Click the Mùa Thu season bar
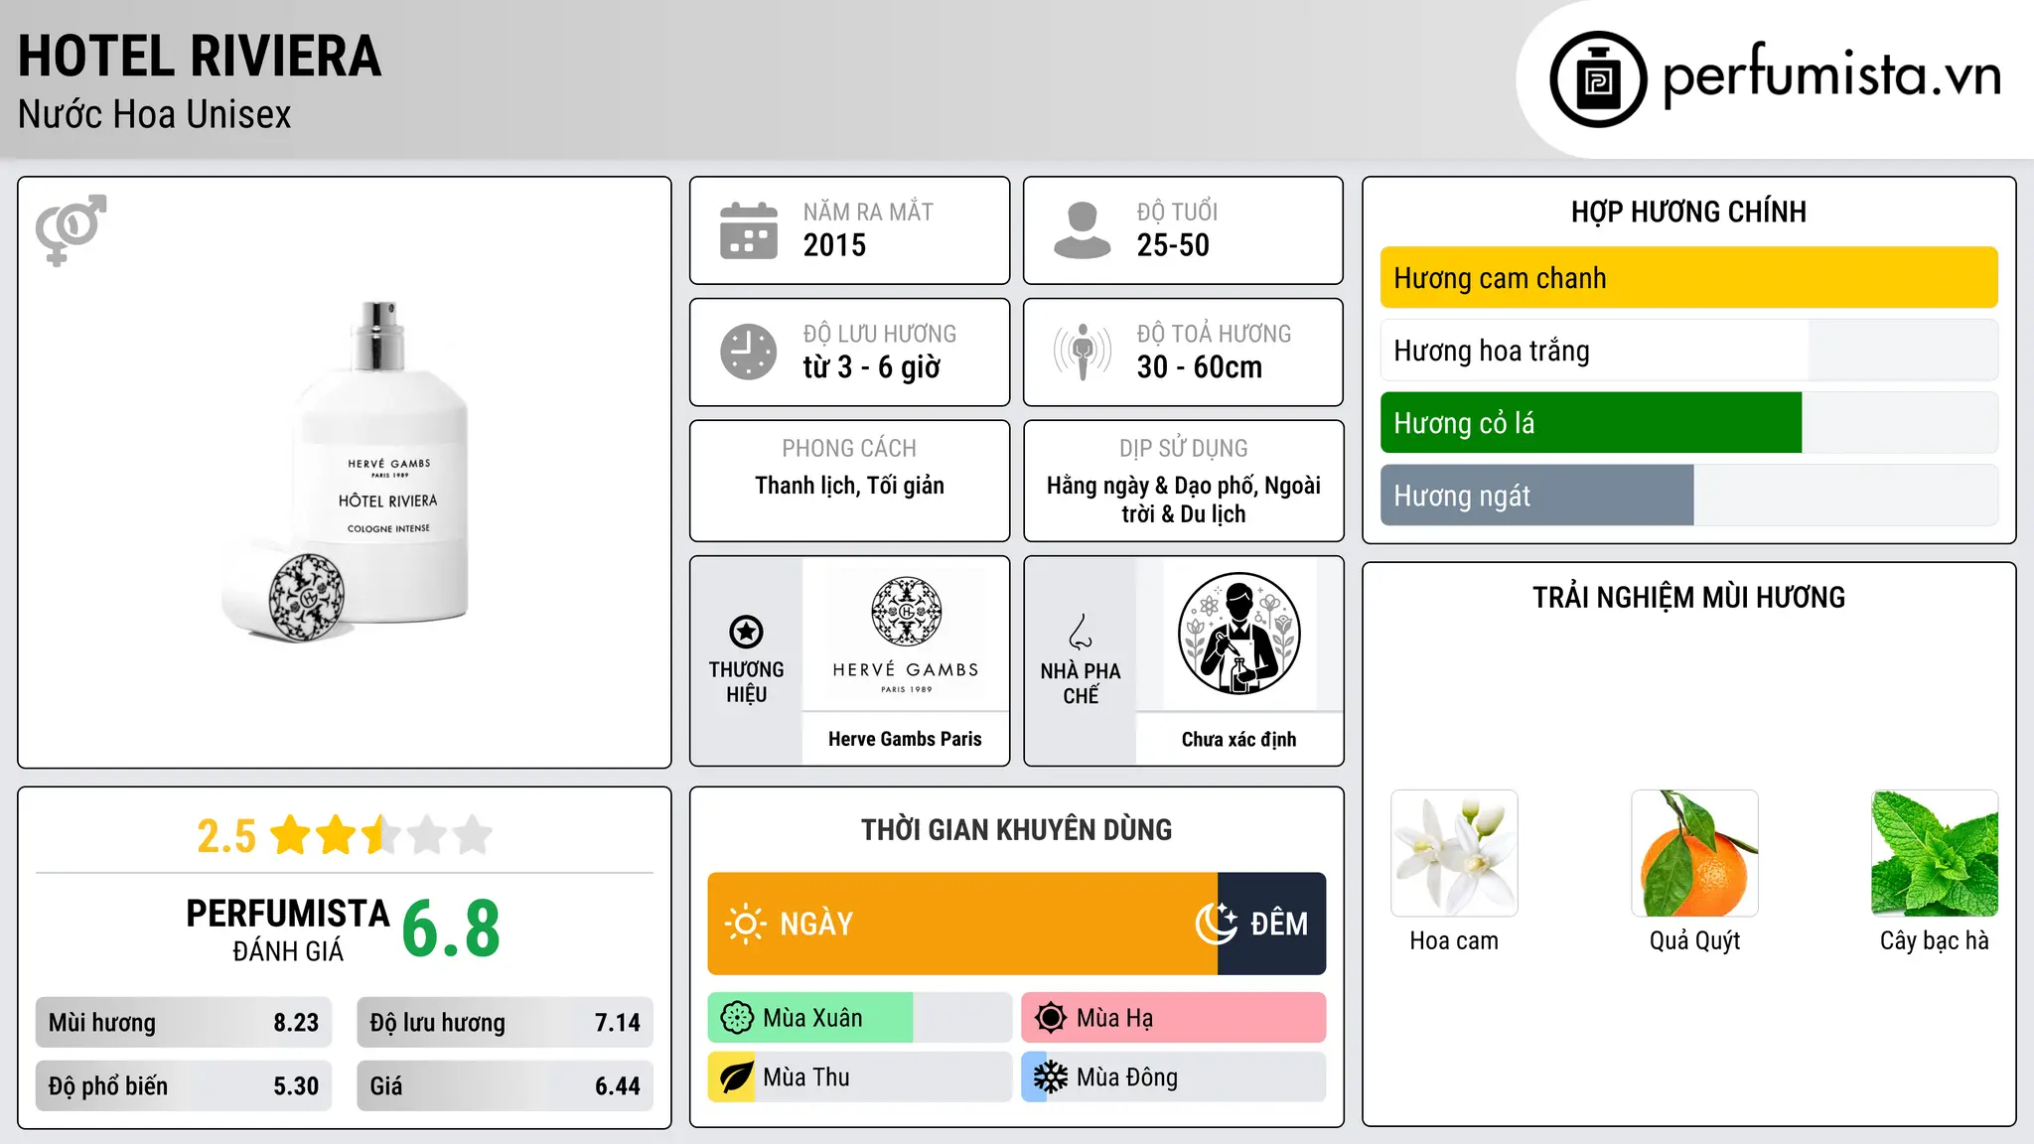Viewport: 2034px width, 1144px height. (x=860, y=1077)
